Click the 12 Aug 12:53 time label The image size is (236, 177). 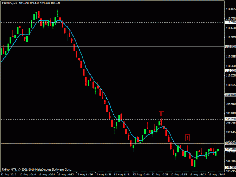click(x=179, y=175)
